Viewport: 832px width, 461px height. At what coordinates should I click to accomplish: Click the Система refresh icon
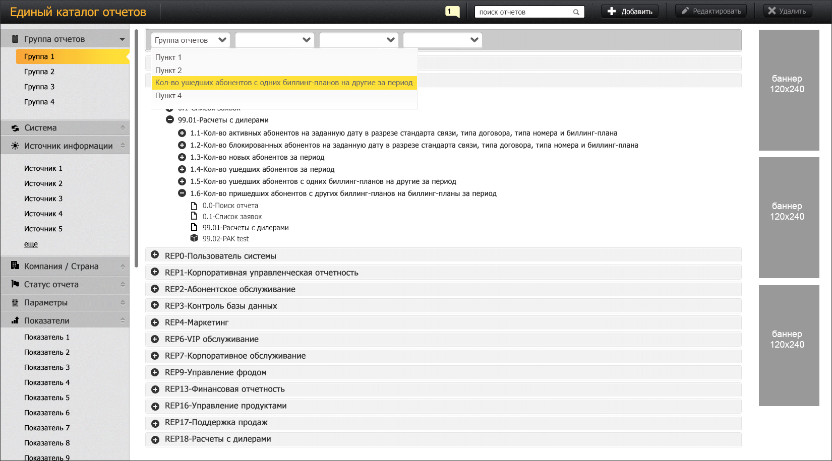click(x=15, y=128)
